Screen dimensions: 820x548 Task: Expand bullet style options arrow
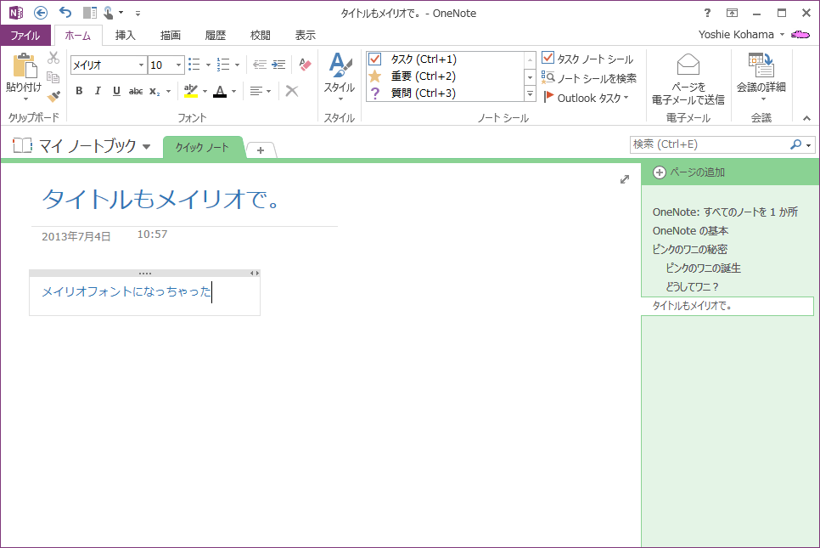[208, 65]
